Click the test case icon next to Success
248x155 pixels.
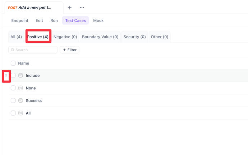(x=20, y=101)
